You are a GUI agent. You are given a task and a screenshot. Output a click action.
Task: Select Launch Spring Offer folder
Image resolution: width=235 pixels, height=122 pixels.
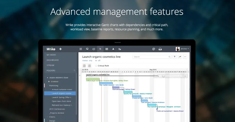coord(62,97)
